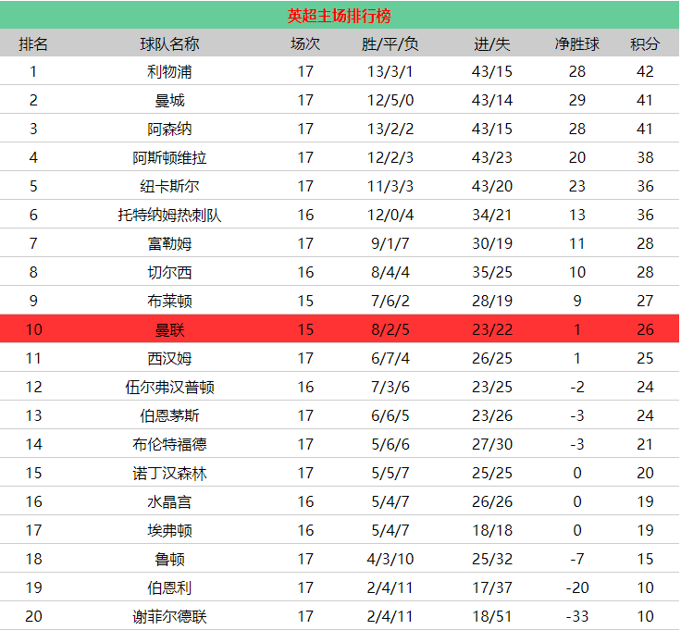Click the 谢菲尔德联 team name
Viewport: 681px width, 630px height.
click(169, 616)
